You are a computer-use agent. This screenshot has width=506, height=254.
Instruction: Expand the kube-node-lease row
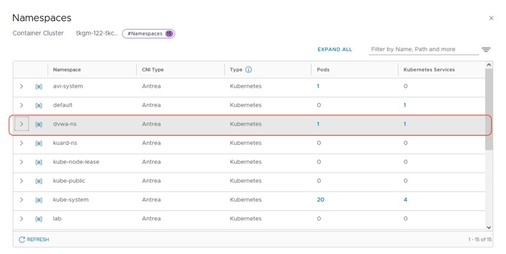(x=22, y=162)
